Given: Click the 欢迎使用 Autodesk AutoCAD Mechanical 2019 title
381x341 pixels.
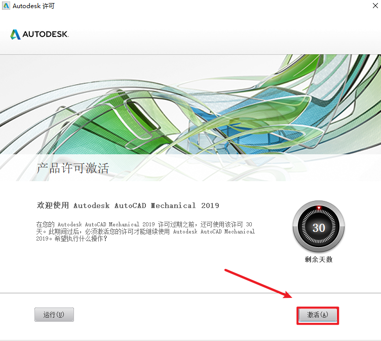Looking at the screenshot, I should (128, 206).
